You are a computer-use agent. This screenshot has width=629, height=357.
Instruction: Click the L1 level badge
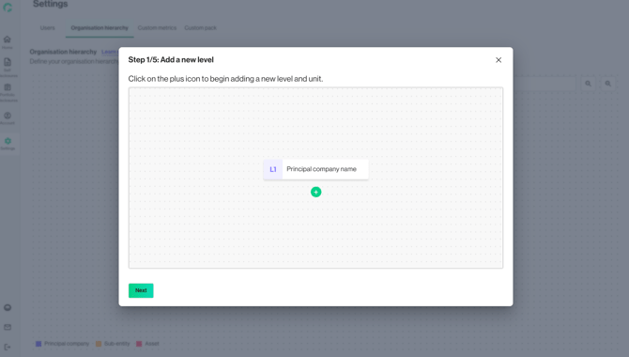273,169
